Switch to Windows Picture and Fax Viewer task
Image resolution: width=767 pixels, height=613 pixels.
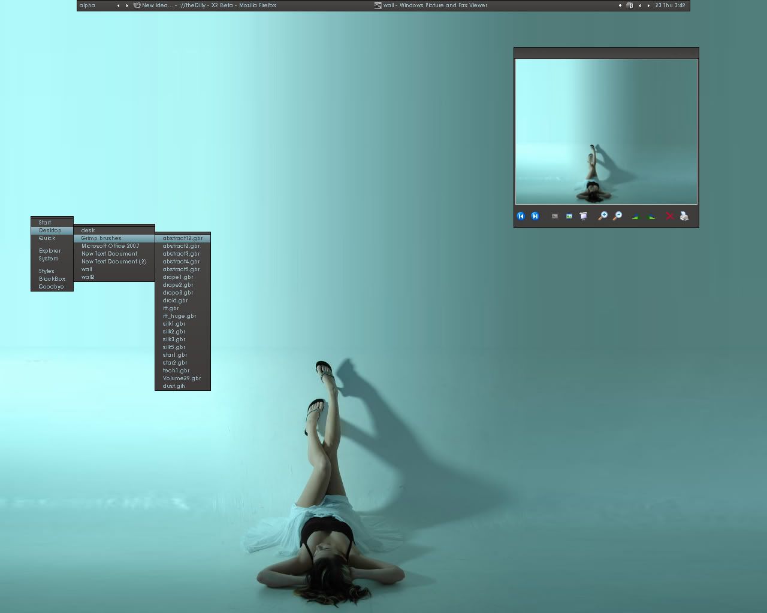[494, 5]
